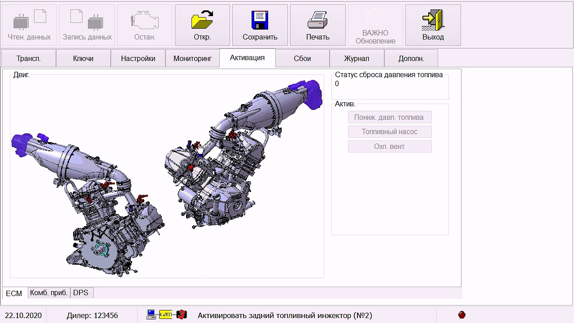The height and width of the screenshot is (323, 574).
Task: Open the Сбои faults tab
Action: tap(302, 58)
